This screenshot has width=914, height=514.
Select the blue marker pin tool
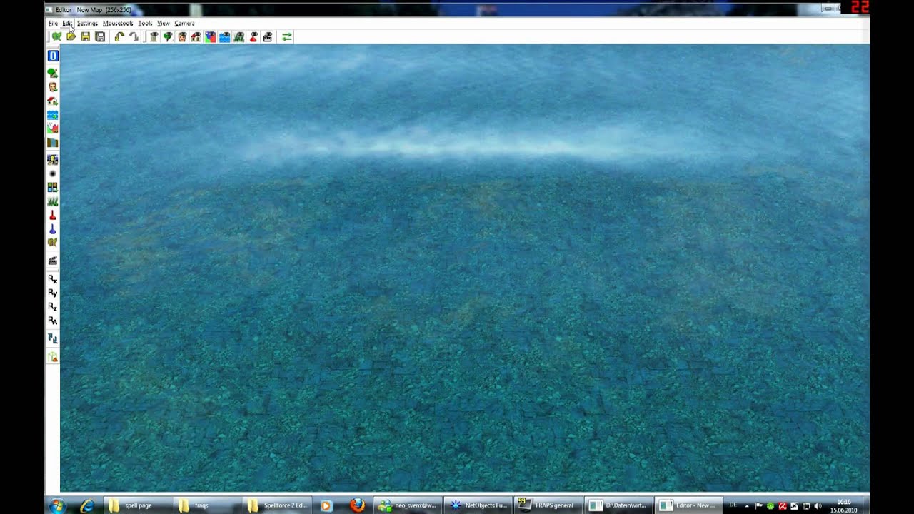[53, 230]
